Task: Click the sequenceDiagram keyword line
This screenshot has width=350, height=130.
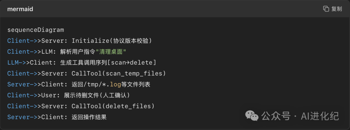Action: [36, 30]
